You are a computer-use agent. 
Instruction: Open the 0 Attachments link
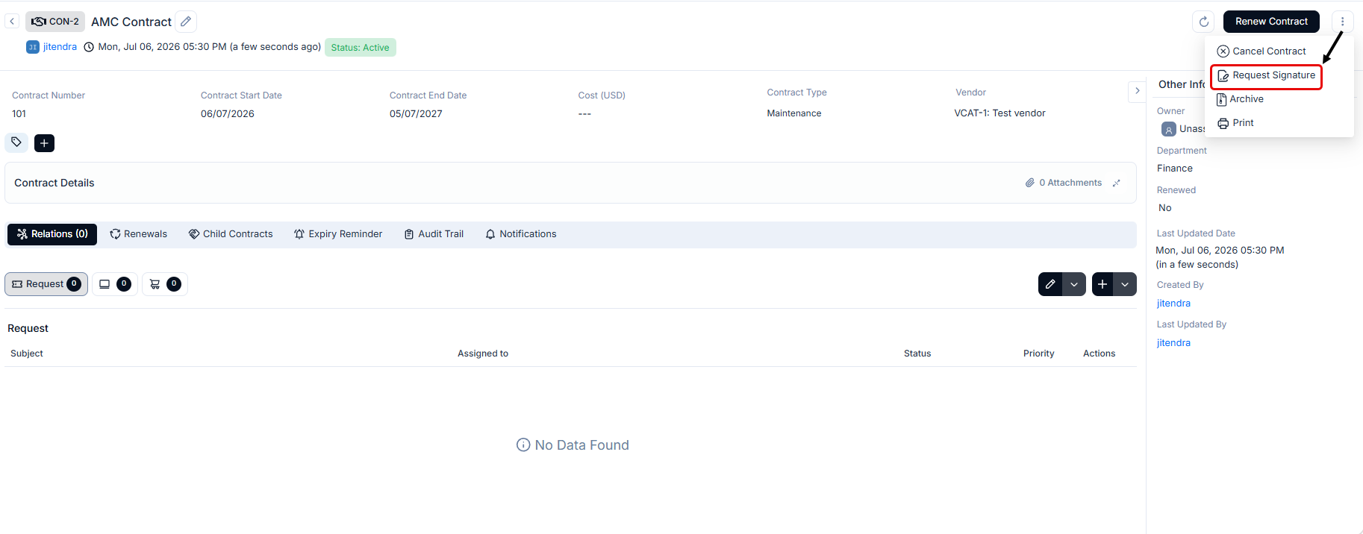[1064, 183]
